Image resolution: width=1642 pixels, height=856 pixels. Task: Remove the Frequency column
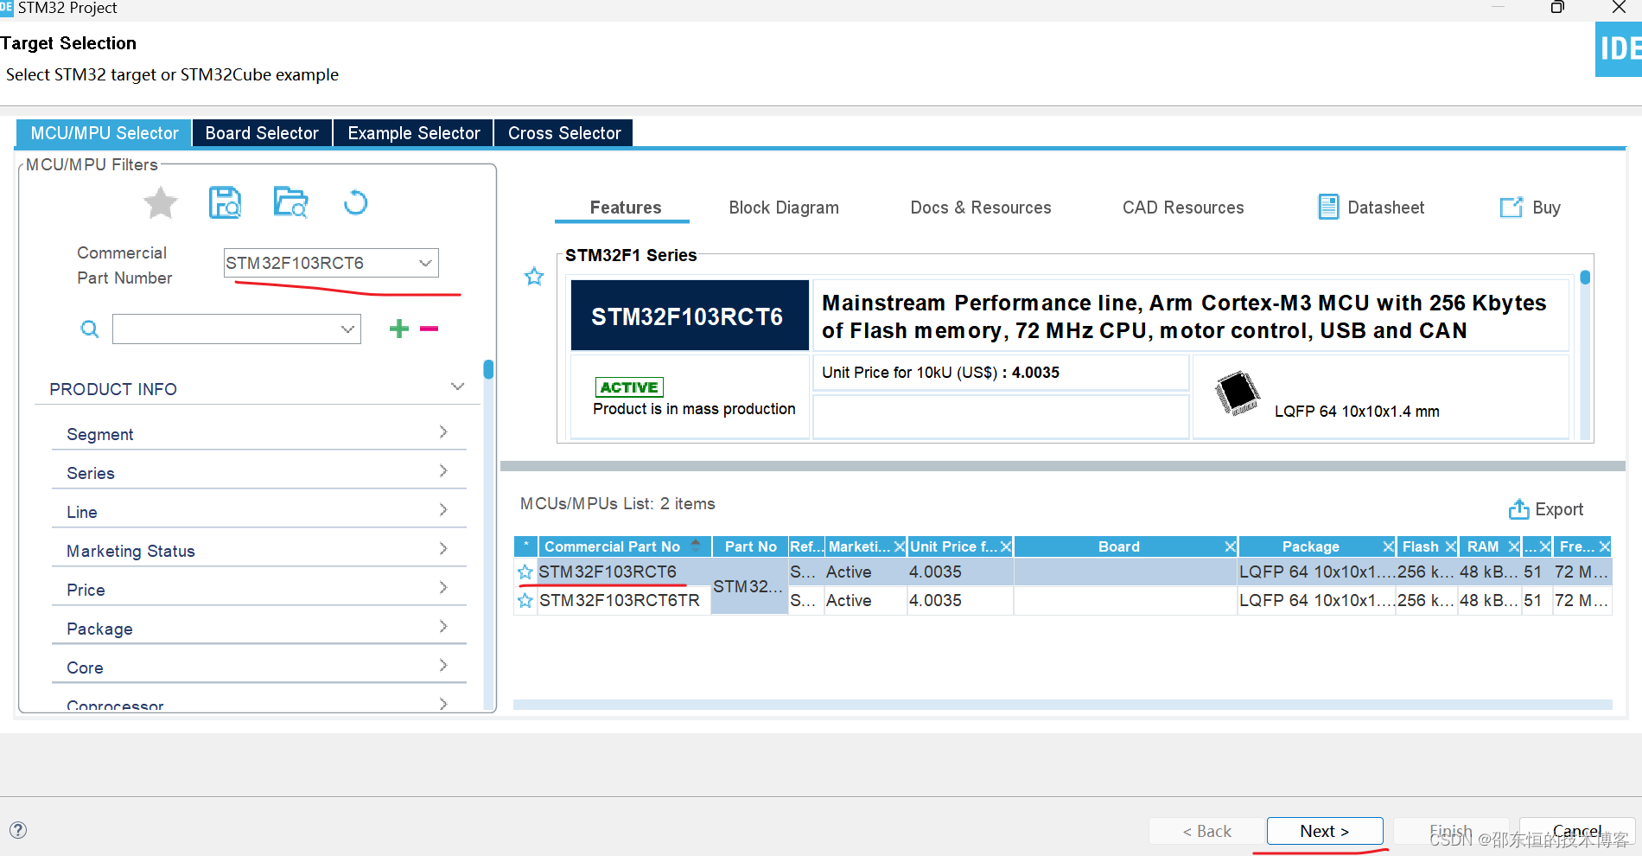point(1604,546)
